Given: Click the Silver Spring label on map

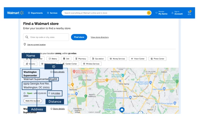Looking at the screenshot, I should (x=124, y=84).
